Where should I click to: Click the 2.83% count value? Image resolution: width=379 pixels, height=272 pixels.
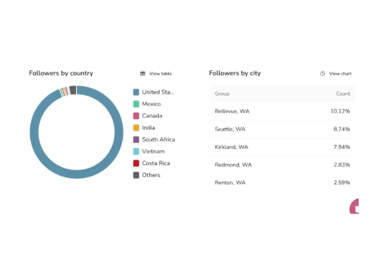coord(342,165)
